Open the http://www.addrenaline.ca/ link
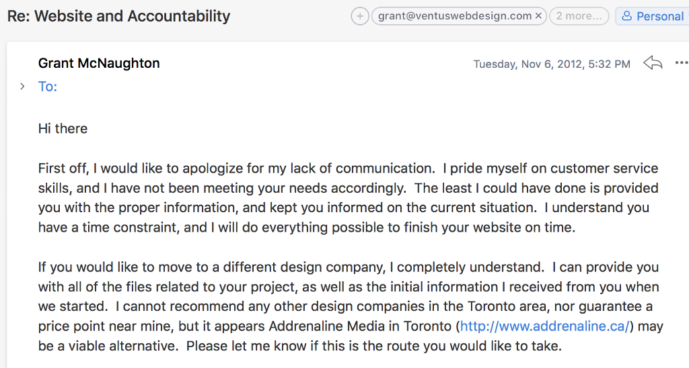Image resolution: width=689 pixels, height=368 pixels. pyautogui.click(x=545, y=327)
